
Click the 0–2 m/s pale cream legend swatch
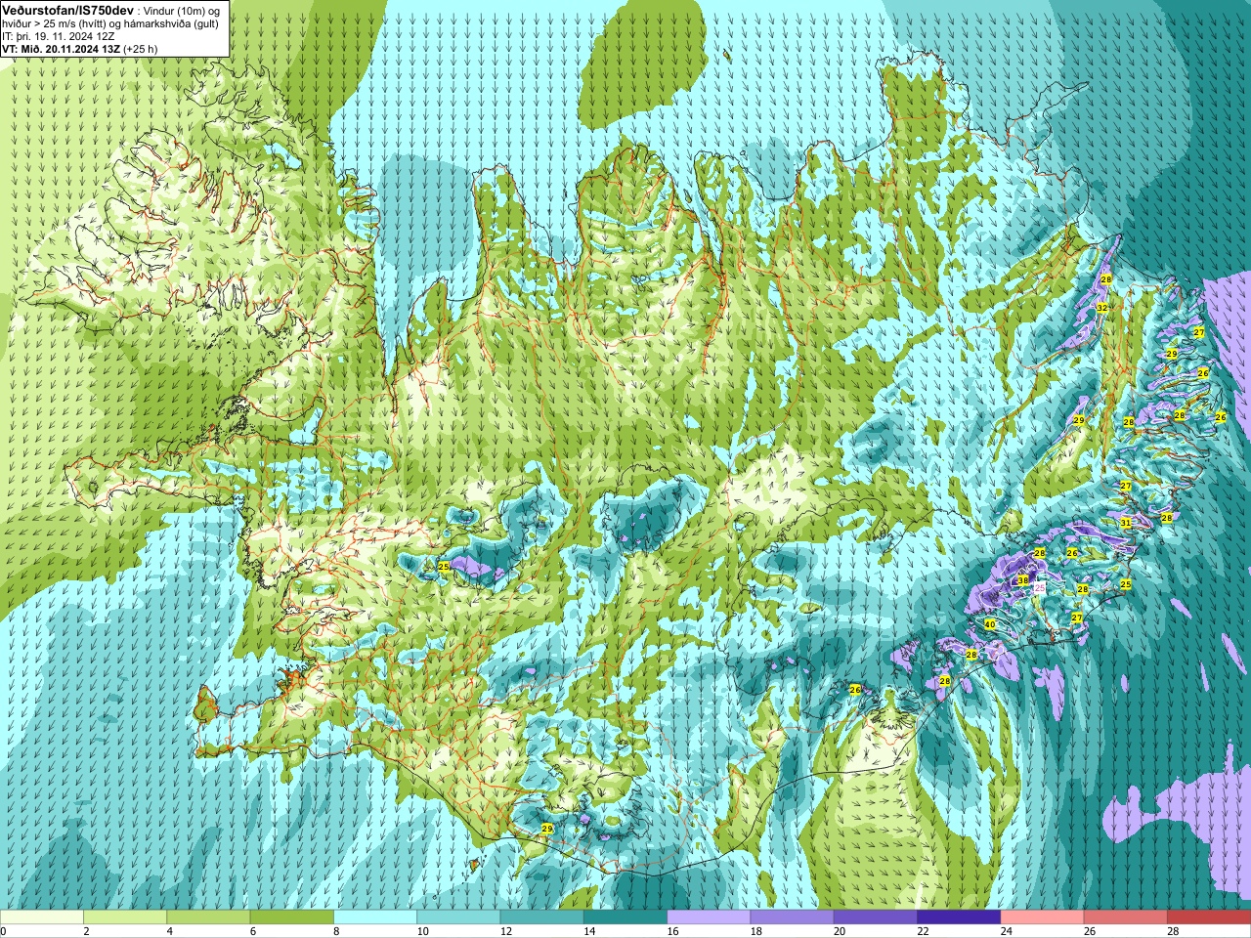(41, 917)
